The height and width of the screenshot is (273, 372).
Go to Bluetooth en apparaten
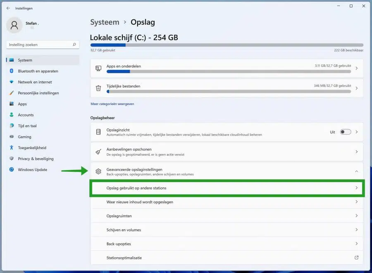pyautogui.click(x=43, y=71)
